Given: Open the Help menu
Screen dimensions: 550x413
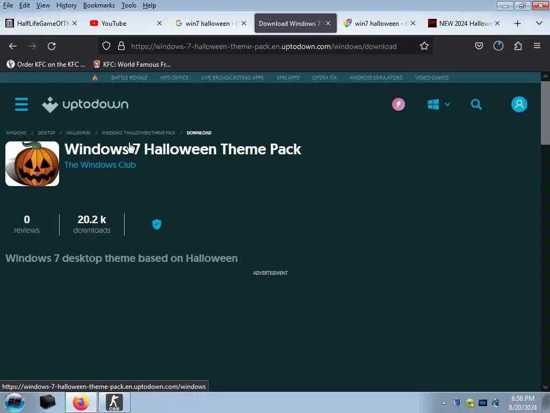Looking at the screenshot, I should coord(149,5).
